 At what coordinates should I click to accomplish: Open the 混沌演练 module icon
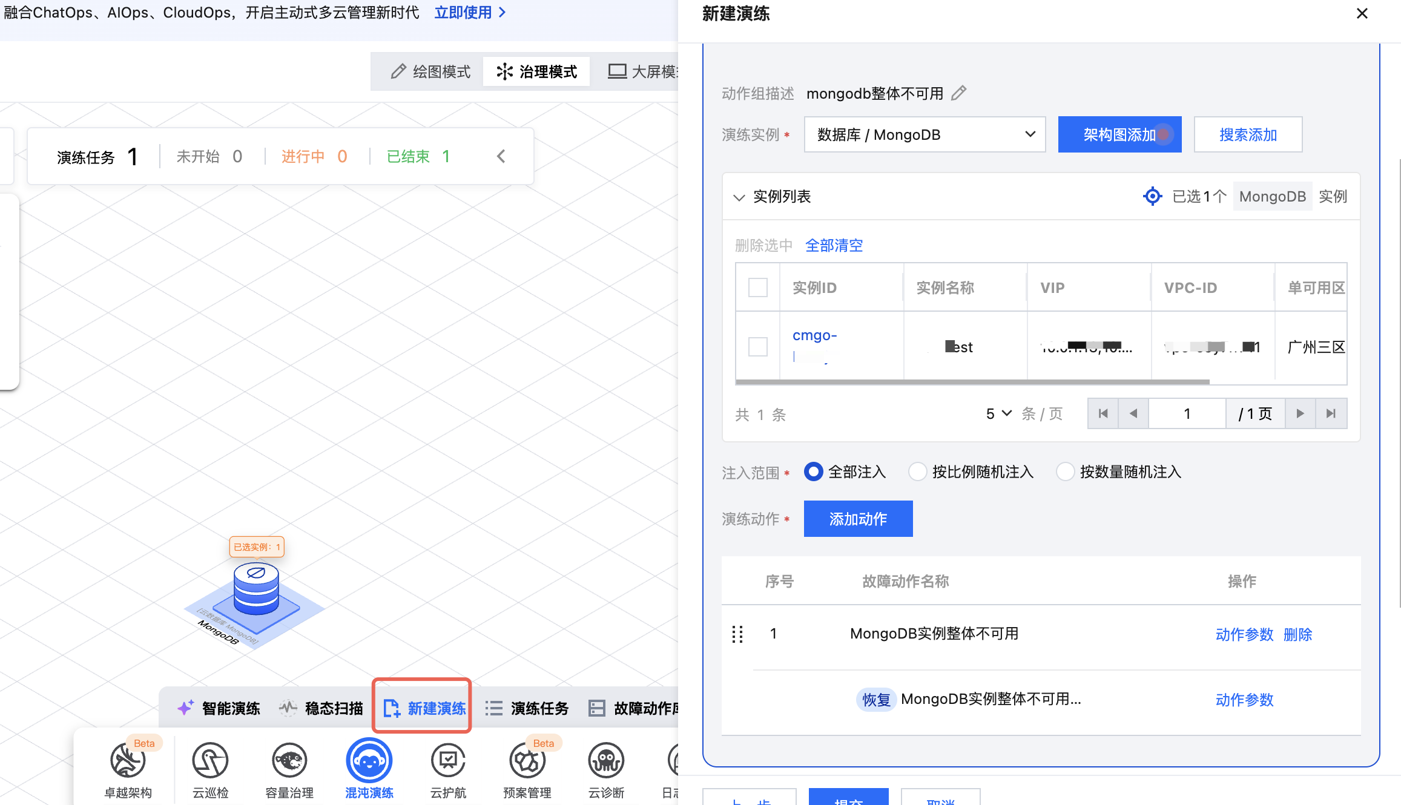point(369,761)
